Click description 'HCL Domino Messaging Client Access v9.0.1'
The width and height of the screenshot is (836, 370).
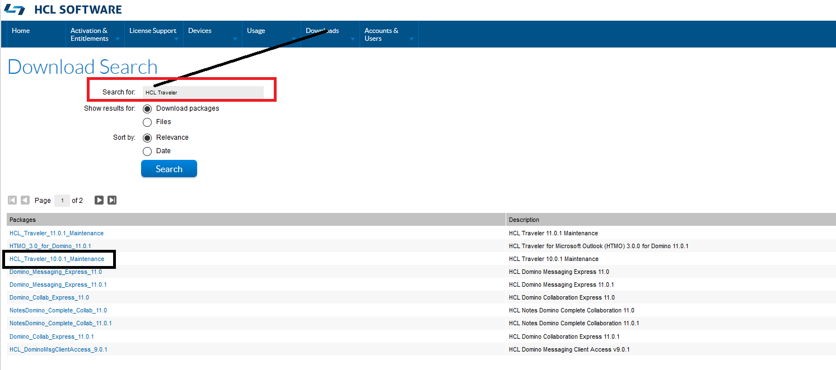(x=569, y=349)
